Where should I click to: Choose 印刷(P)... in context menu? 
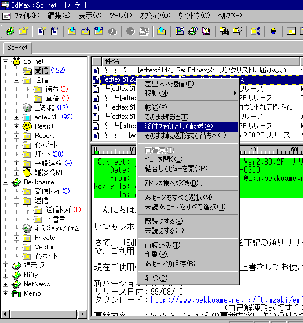pos(188,255)
